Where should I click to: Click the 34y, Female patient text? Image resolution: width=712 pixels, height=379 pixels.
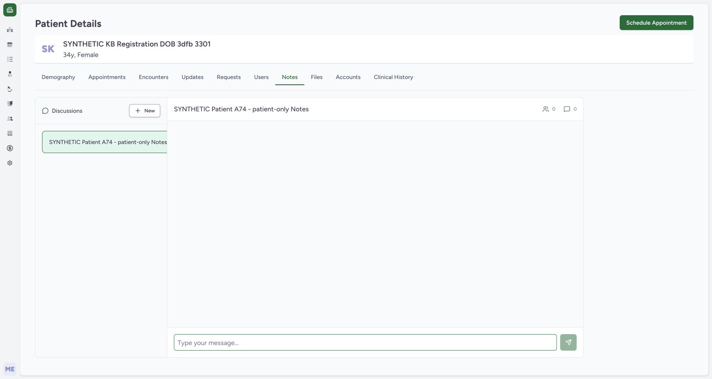(x=81, y=55)
